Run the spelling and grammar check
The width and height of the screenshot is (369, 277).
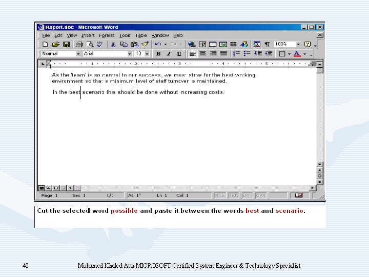tap(100, 44)
